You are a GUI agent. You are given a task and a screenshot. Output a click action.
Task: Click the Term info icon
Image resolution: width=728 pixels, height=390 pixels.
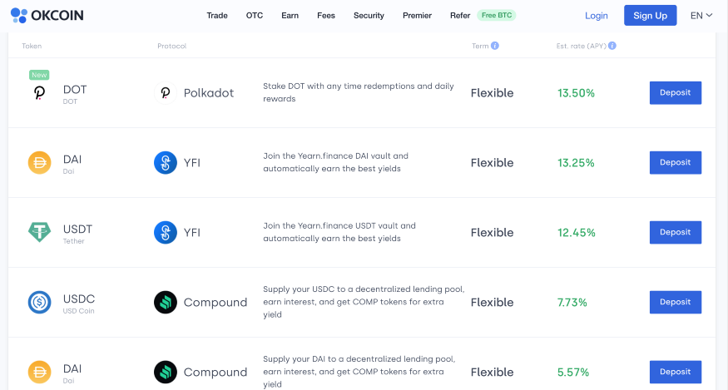pyautogui.click(x=495, y=46)
